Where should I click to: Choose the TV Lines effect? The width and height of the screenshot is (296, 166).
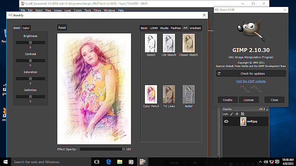pyautogui.click(x=169, y=94)
